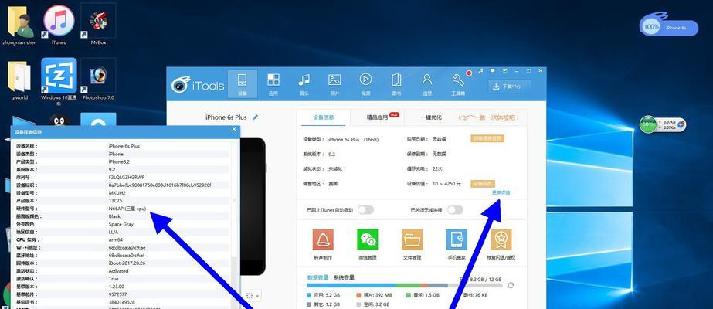Open the Photoshop 7.0 desktop shortcut
The width and height of the screenshot is (713, 309).
(x=98, y=79)
